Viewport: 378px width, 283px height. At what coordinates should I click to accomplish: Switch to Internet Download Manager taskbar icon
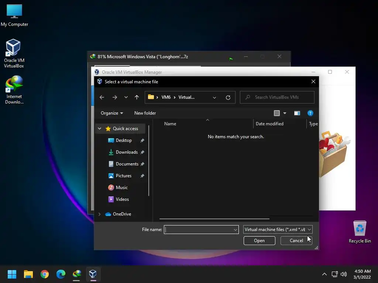[77, 274]
